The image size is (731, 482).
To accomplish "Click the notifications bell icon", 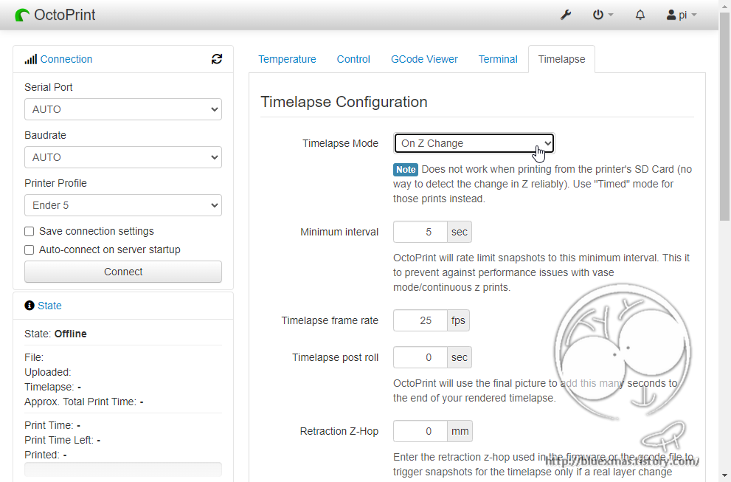I will pyautogui.click(x=640, y=15).
